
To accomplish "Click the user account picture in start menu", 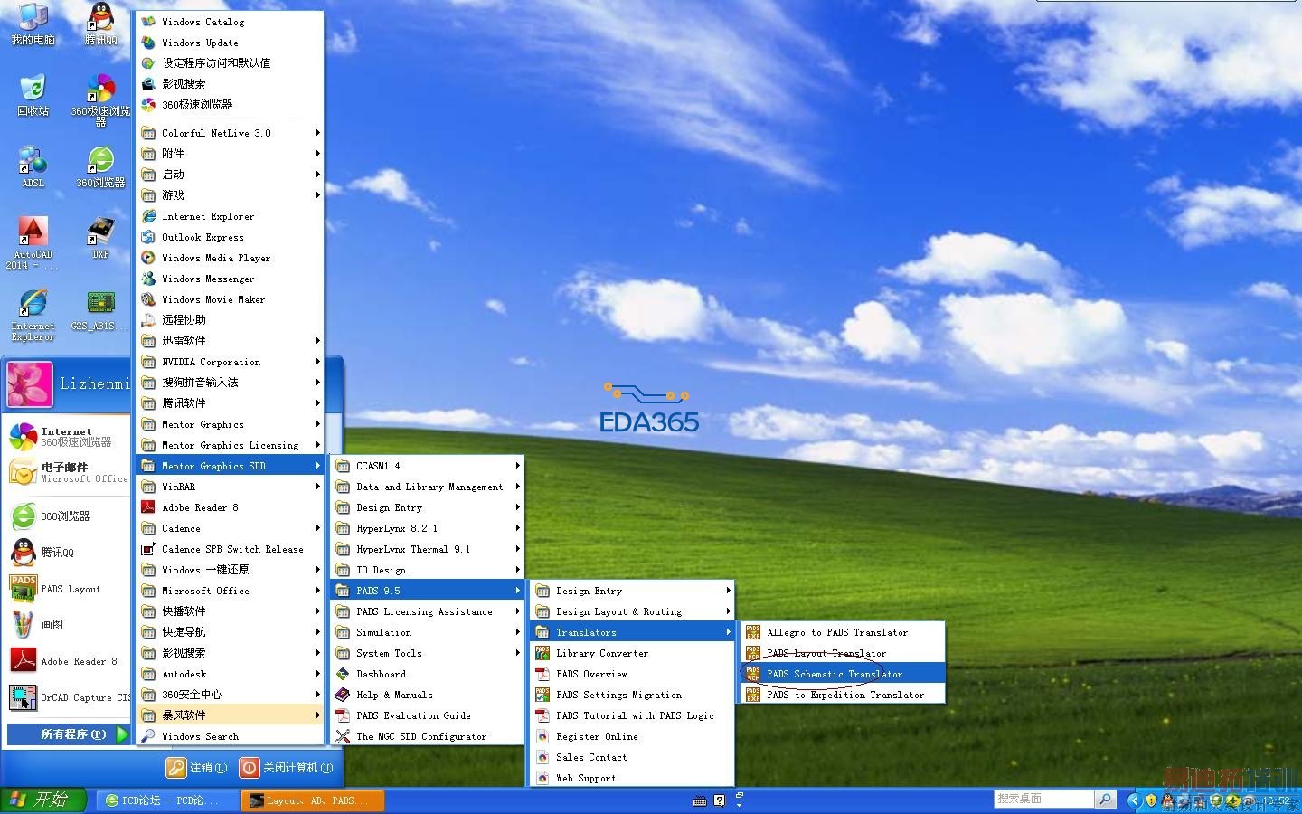I will coord(29,383).
